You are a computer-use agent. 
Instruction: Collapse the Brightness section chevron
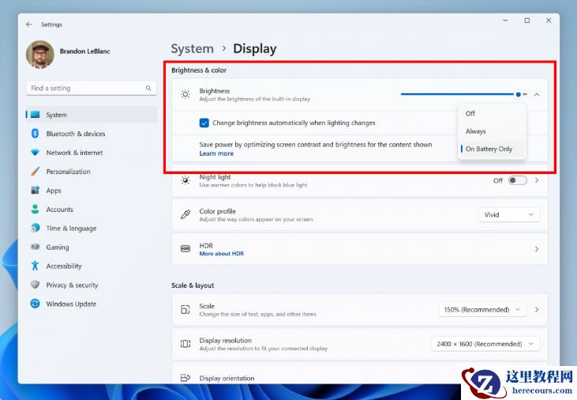537,94
